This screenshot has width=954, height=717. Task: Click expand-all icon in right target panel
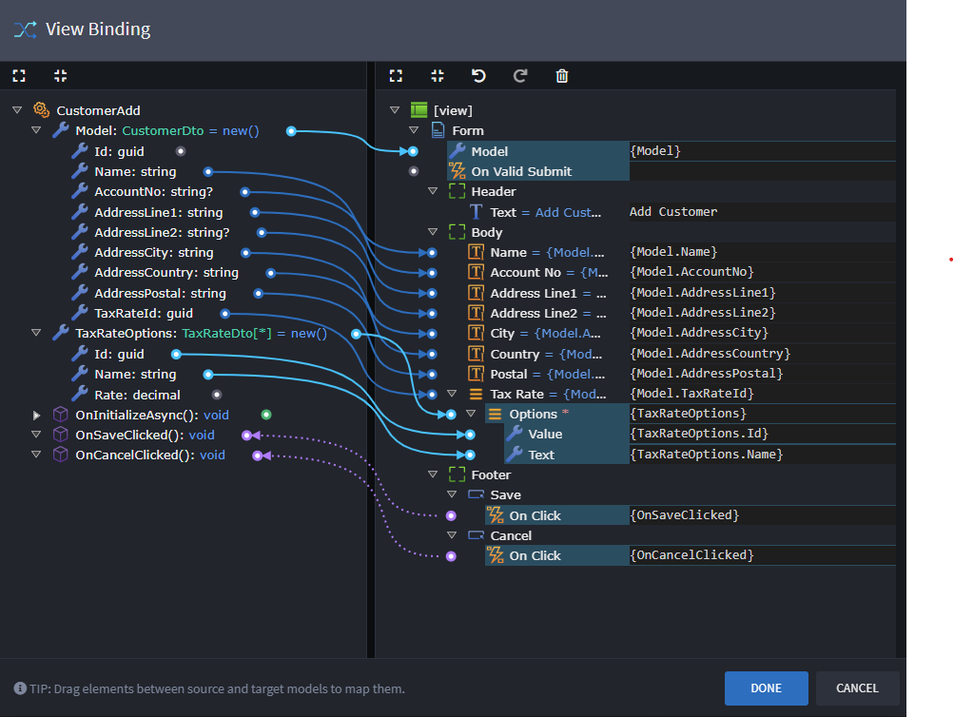coord(396,76)
